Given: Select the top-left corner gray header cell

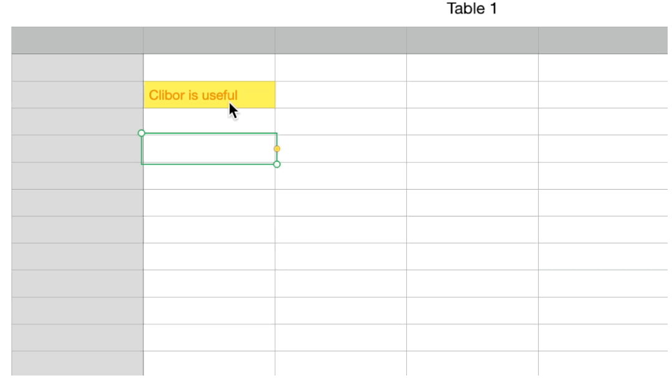Looking at the screenshot, I should pyautogui.click(x=78, y=40).
